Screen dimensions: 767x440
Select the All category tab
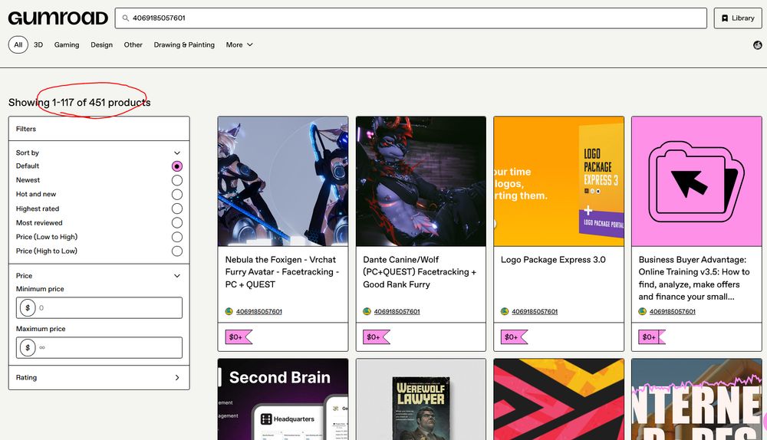(18, 44)
